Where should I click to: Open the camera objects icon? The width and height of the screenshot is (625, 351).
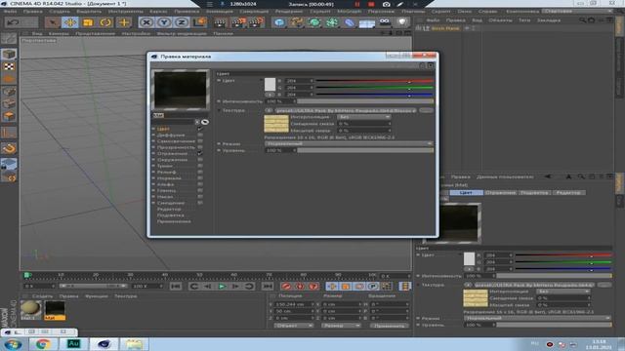click(x=385, y=22)
